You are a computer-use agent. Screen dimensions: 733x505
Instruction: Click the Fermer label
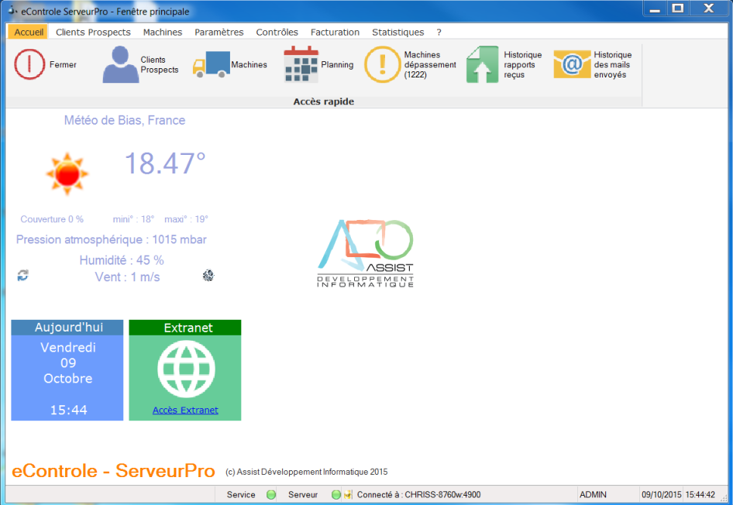pos(63,64)
